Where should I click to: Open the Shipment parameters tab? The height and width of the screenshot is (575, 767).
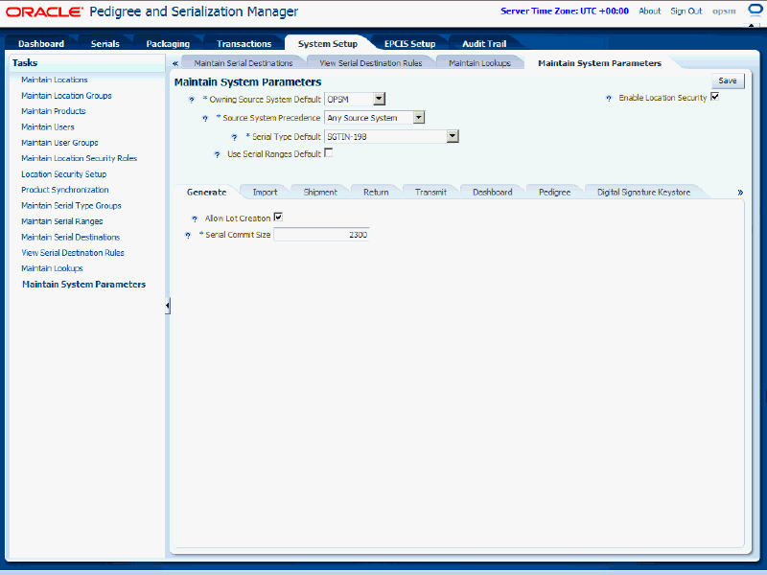pos(320,193)
